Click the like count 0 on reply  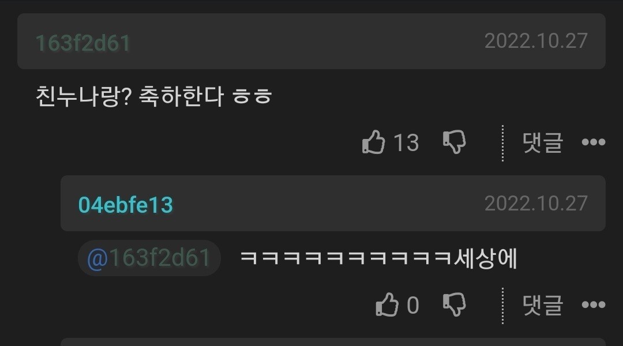point(413,305)
